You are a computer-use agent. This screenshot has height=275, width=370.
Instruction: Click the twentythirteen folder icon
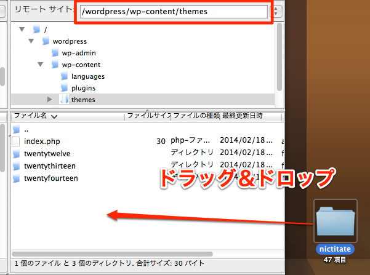coord(17,166)
